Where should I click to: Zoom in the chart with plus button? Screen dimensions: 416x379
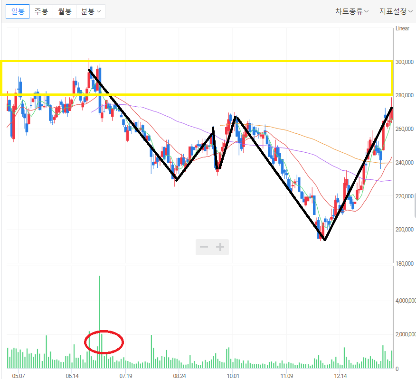(220, 247)
